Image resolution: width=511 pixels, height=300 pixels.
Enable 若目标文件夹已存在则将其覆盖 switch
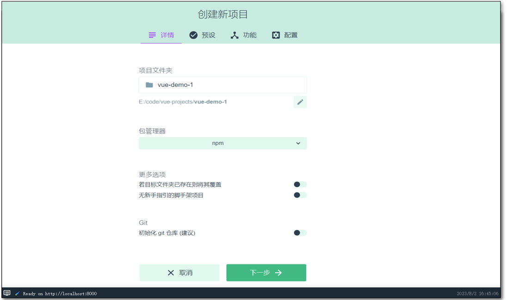300,184
